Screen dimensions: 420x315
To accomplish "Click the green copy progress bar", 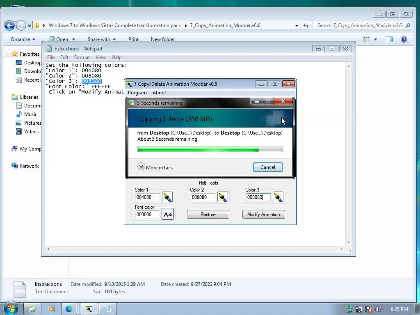I will tap(210, 149).
